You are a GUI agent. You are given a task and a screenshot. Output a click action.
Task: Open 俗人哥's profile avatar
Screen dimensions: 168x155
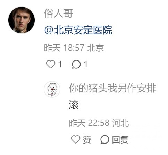pos(22,20)
